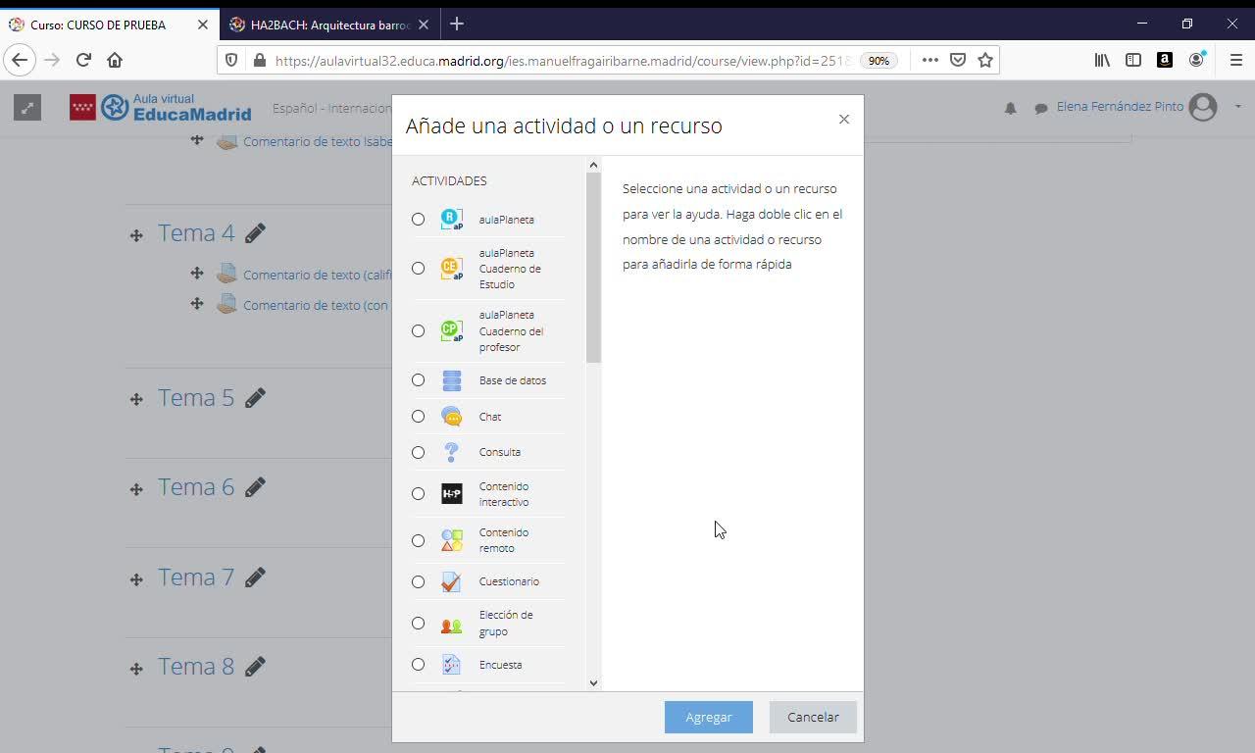Select aulaPlaneta Cuaderno de Estudio radio button
Viewport: 1255px width, 753px height.
[x=419, y=269]
